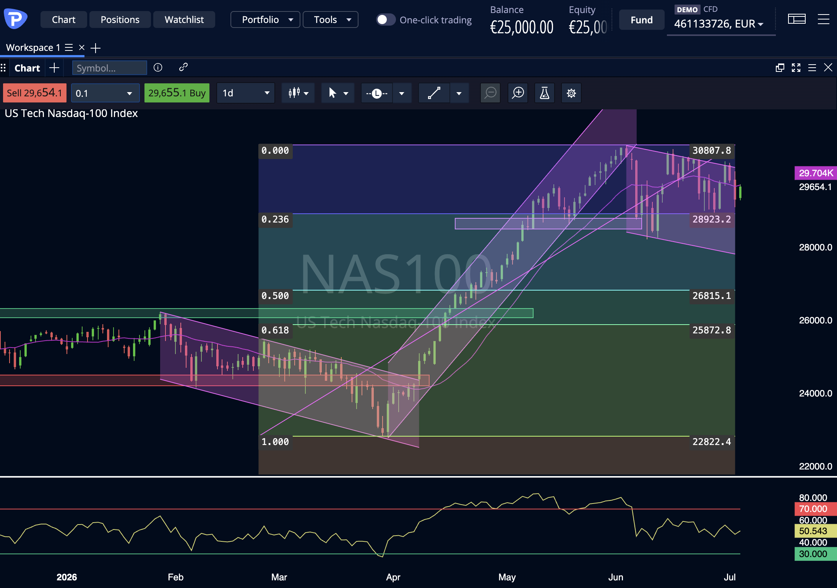The height and width of the screenshot is (588, 837).
Task: Click the RSI 70.000 level tag
Action: [x=816, y=508]
